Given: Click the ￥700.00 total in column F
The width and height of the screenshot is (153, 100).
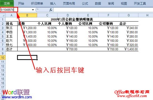Looking at the screenshot, I should pyautogui.click(x=108, y=49).
